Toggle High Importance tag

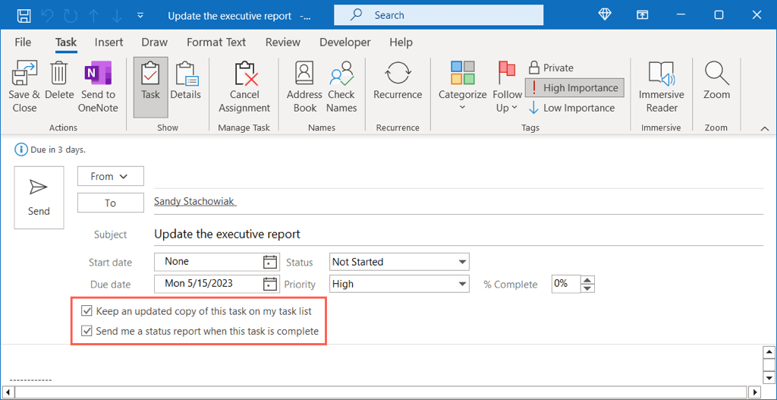pos(574,88)
